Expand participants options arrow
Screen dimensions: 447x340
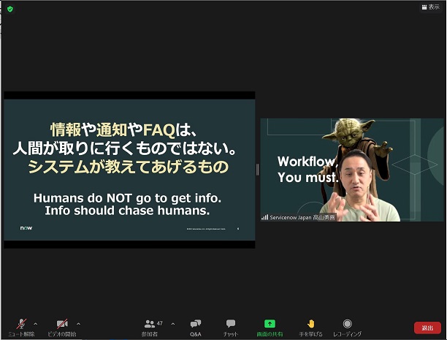(x=173, y=324)
